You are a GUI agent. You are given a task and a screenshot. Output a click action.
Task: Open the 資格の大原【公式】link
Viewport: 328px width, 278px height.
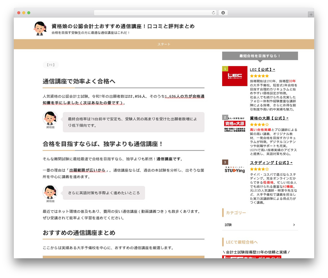[269, 118]
